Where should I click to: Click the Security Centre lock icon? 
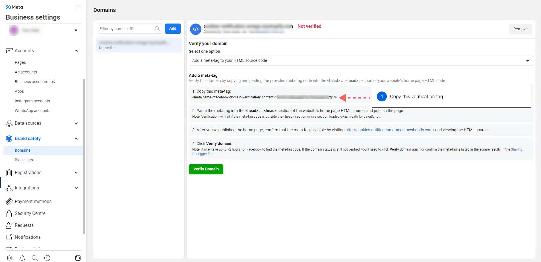tap(9, 214)
